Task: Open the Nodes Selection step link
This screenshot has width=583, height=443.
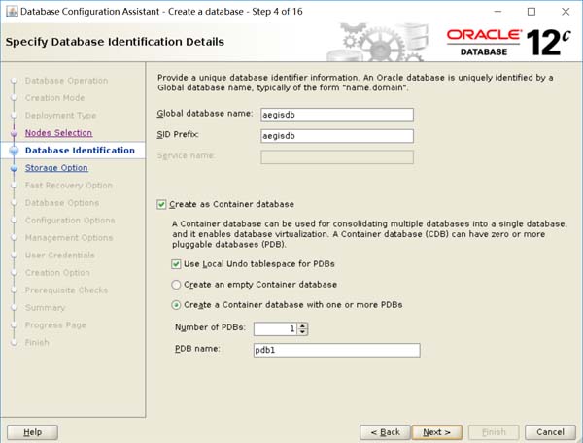Action: tap(58, 133)
